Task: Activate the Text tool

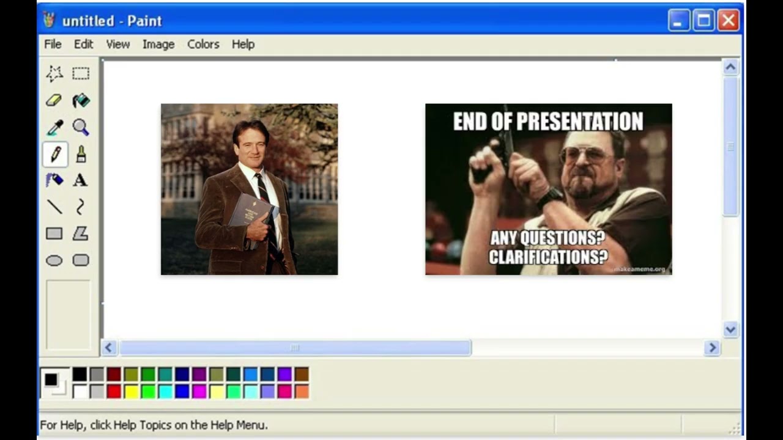Action: [x=81, y=180]
